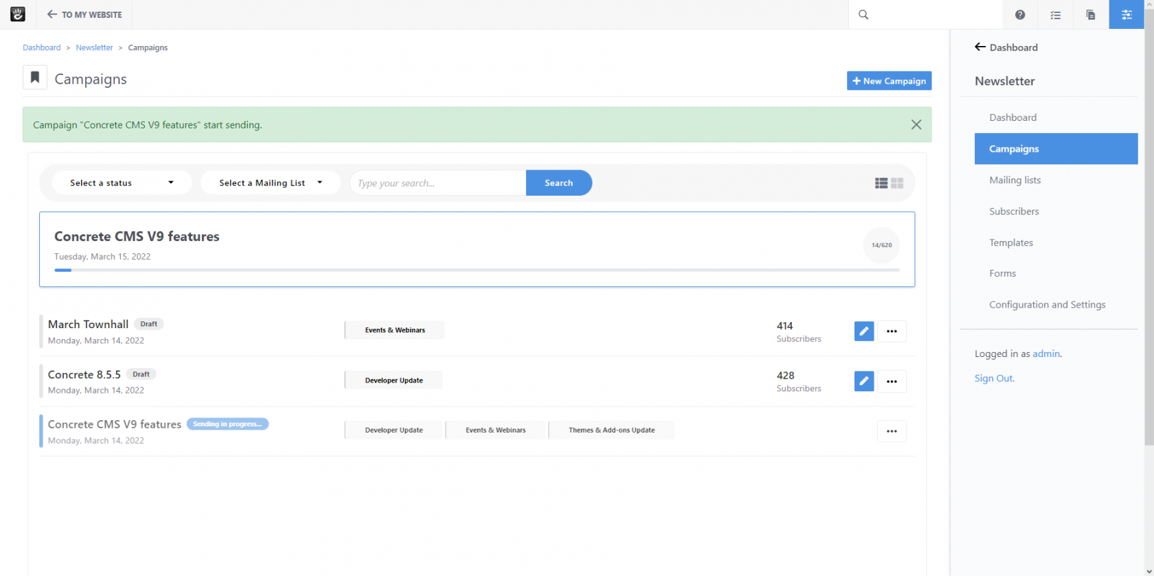Open the Select a Mailing List dropdown
Image resolution: width=1154 pixels, height=576 pixels.
271,183
